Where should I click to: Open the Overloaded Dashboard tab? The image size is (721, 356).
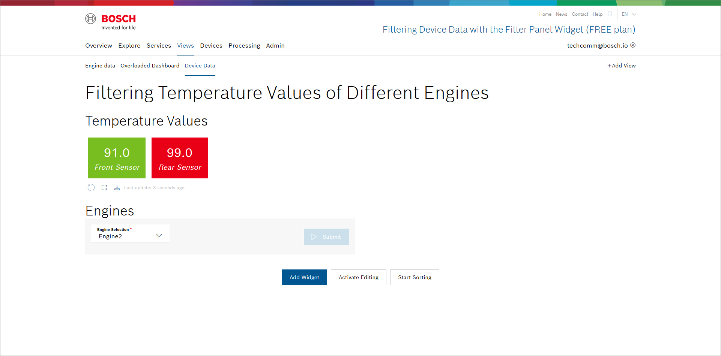150,66
